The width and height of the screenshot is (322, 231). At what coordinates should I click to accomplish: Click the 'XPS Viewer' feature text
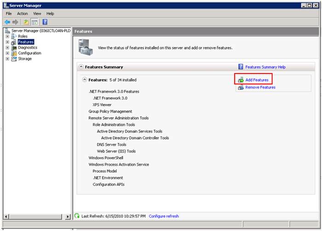pyautogui.click(x=102, y=105)
